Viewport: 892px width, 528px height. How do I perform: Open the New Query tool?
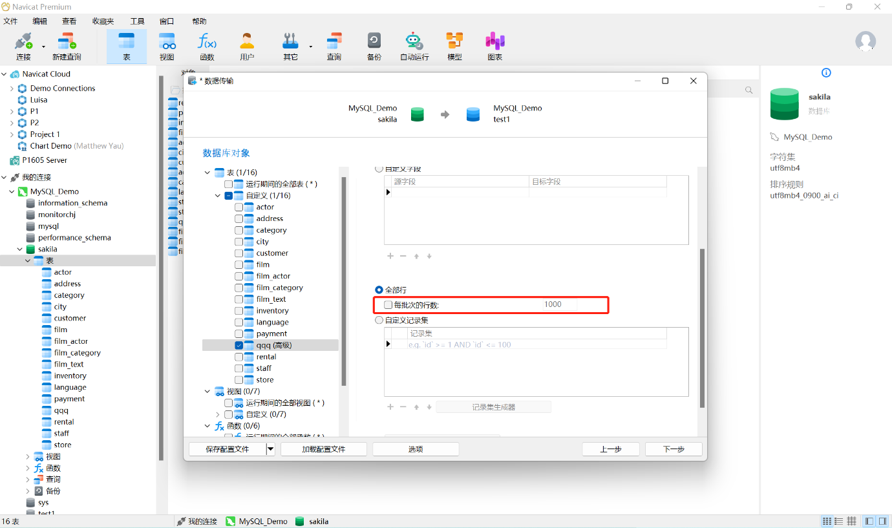(x=67, y=47)
